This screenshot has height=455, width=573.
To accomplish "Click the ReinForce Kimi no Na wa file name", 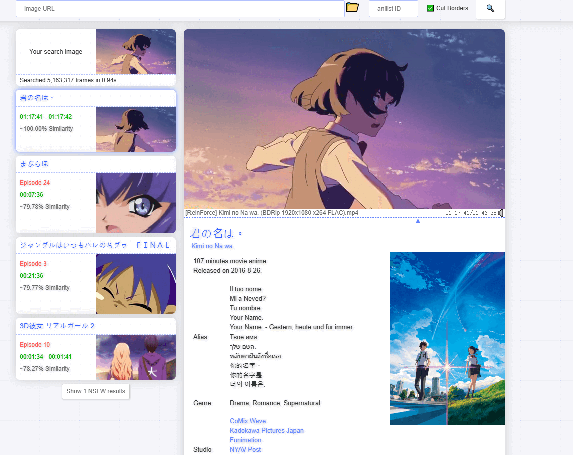I will (272, 213).
